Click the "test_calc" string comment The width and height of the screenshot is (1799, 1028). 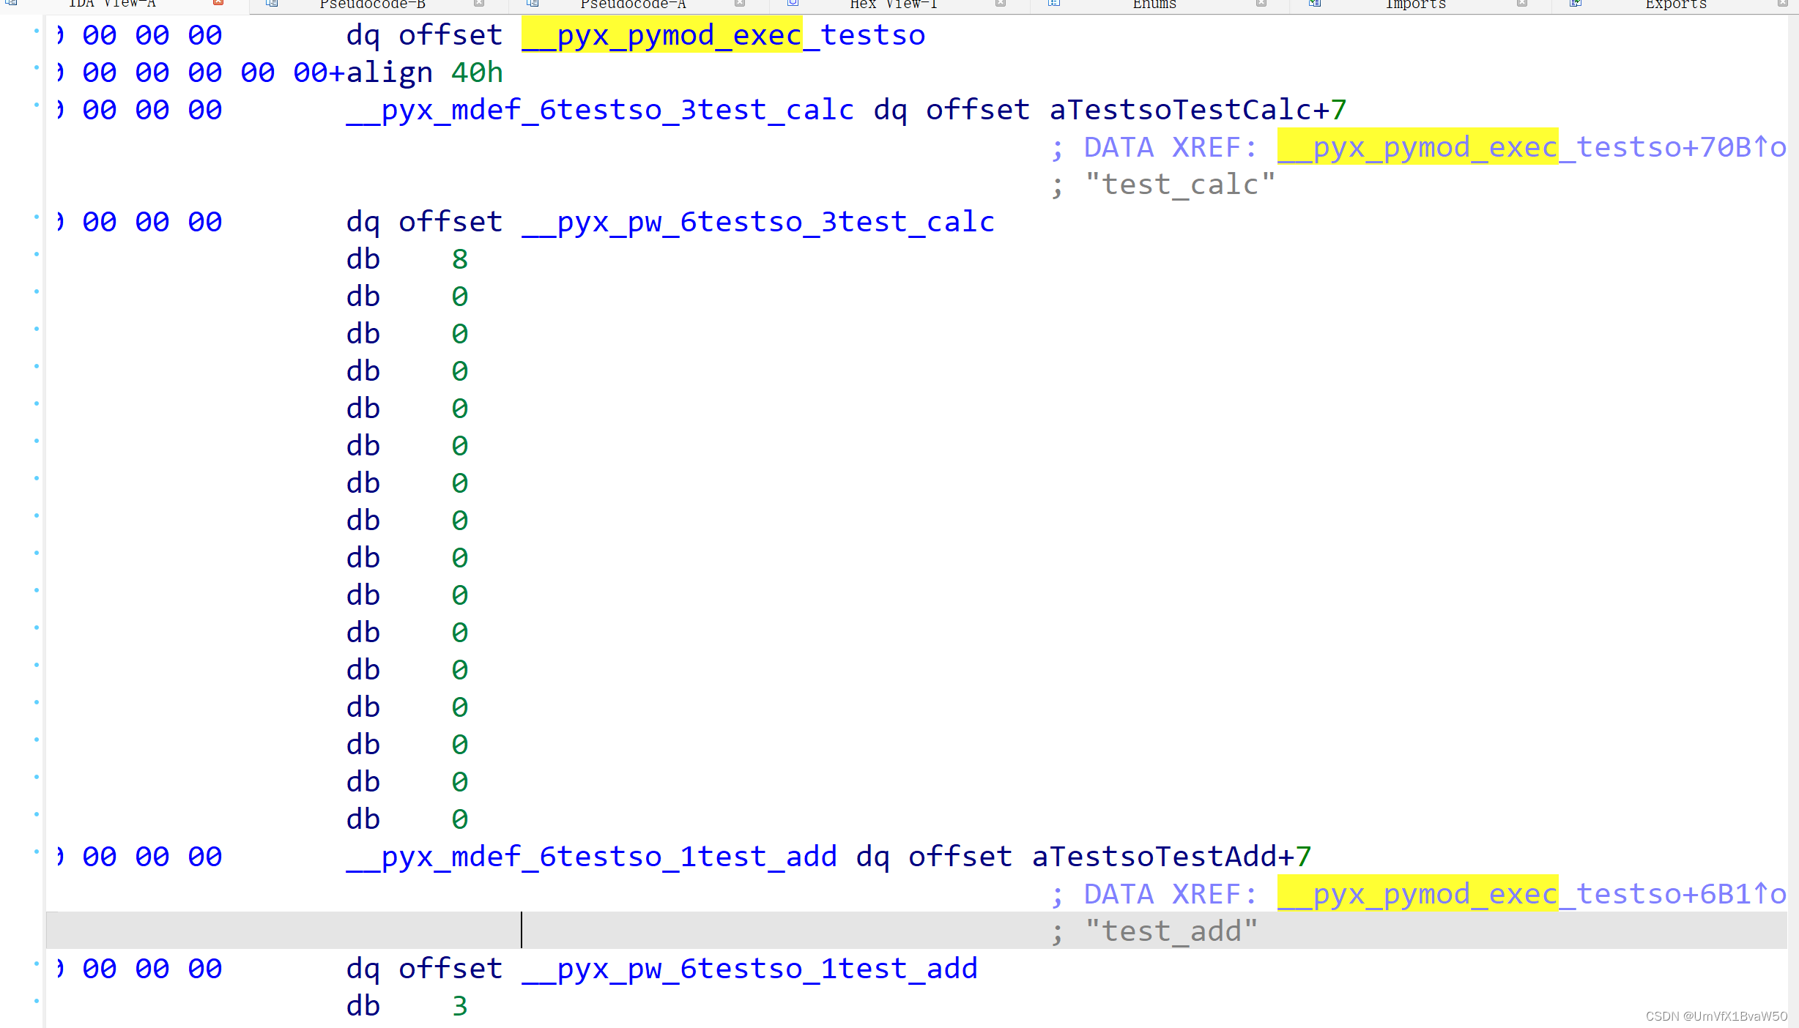pos(1180,185)
